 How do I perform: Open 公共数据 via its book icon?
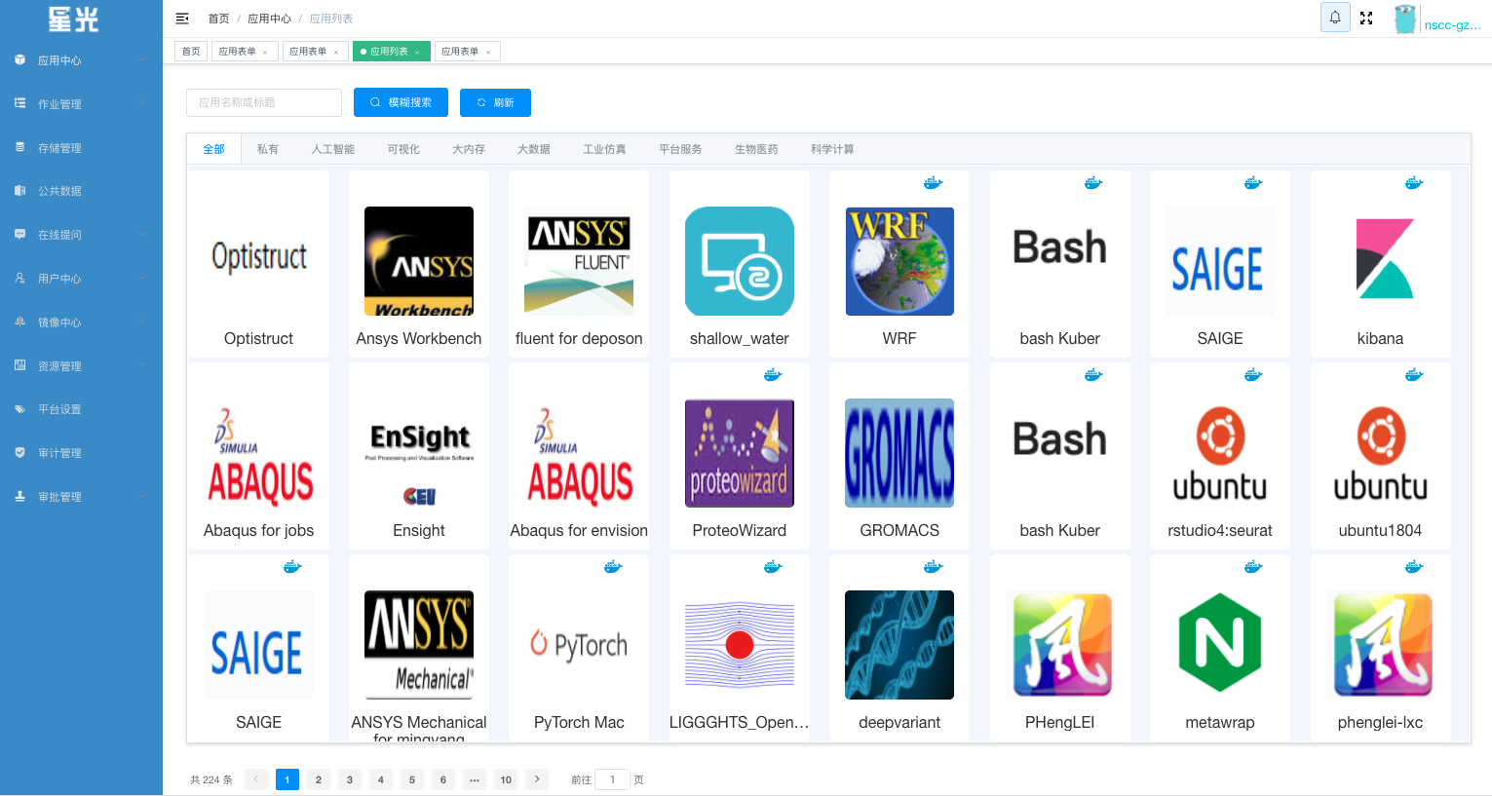pos(19,191)
